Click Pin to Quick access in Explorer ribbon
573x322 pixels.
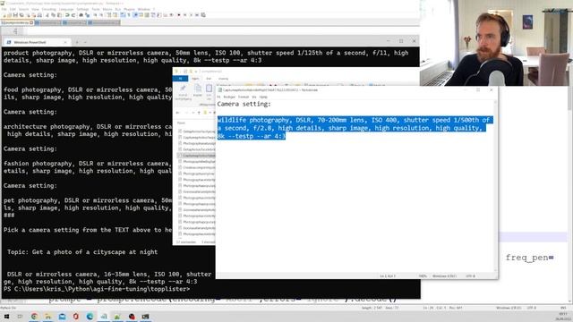[x=183, y=92]
